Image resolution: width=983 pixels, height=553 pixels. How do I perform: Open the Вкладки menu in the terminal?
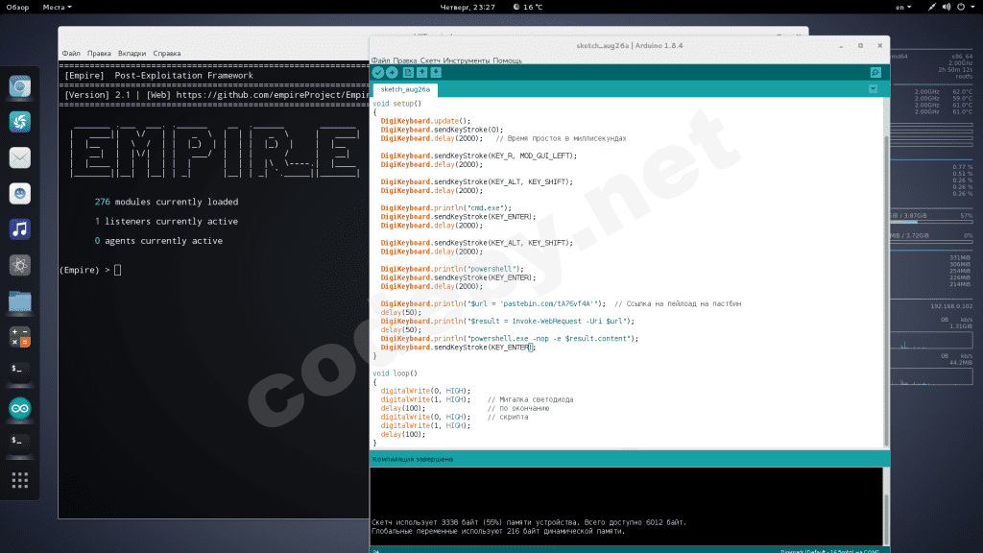coord(132,53)
